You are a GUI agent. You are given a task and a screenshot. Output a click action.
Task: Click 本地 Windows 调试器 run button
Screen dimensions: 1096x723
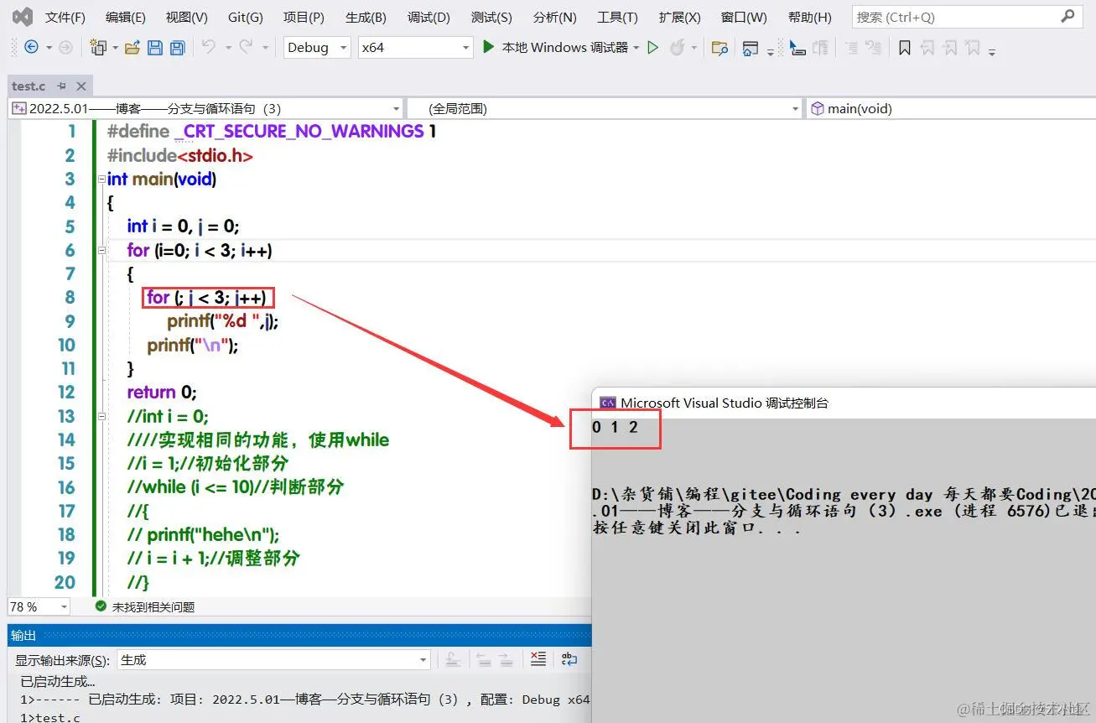tap(556, 48)
